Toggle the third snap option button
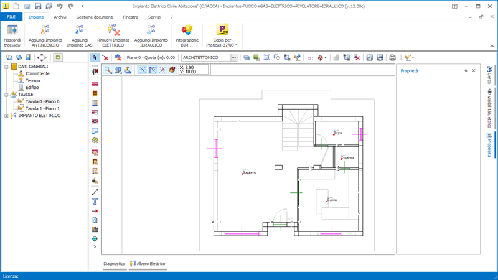Viewport: 498px width, 280px height. pyautogui.click(x=162, y=70)
